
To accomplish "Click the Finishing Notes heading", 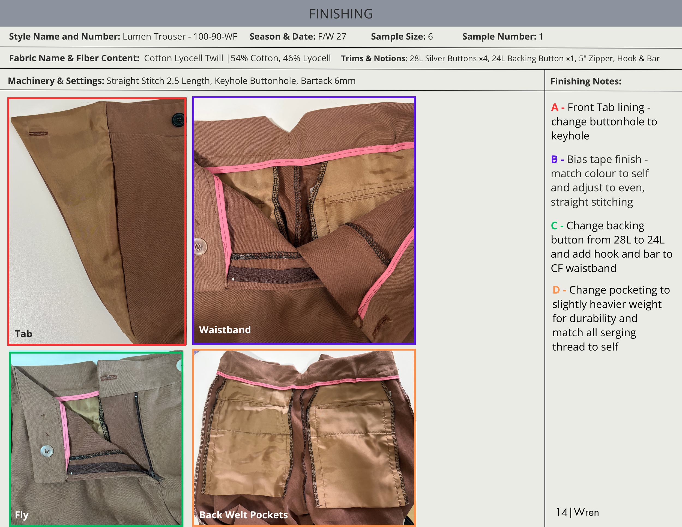I will [x=585, y=81].
